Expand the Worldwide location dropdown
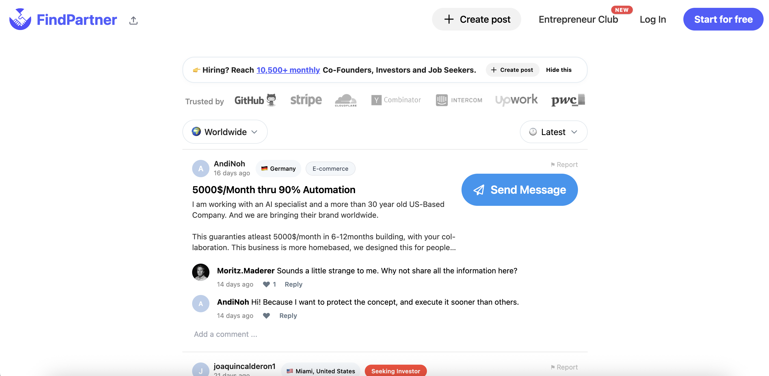769x376 pixels. [225, 132]
